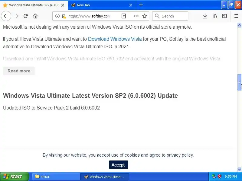This screenshot has height=181, width=242.
Task: Open the downloads panel
Action: click(205, 16)
